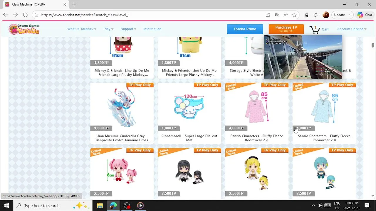Start Read aloud from address bar
The image size is (376, 211).
click(285, 15)
